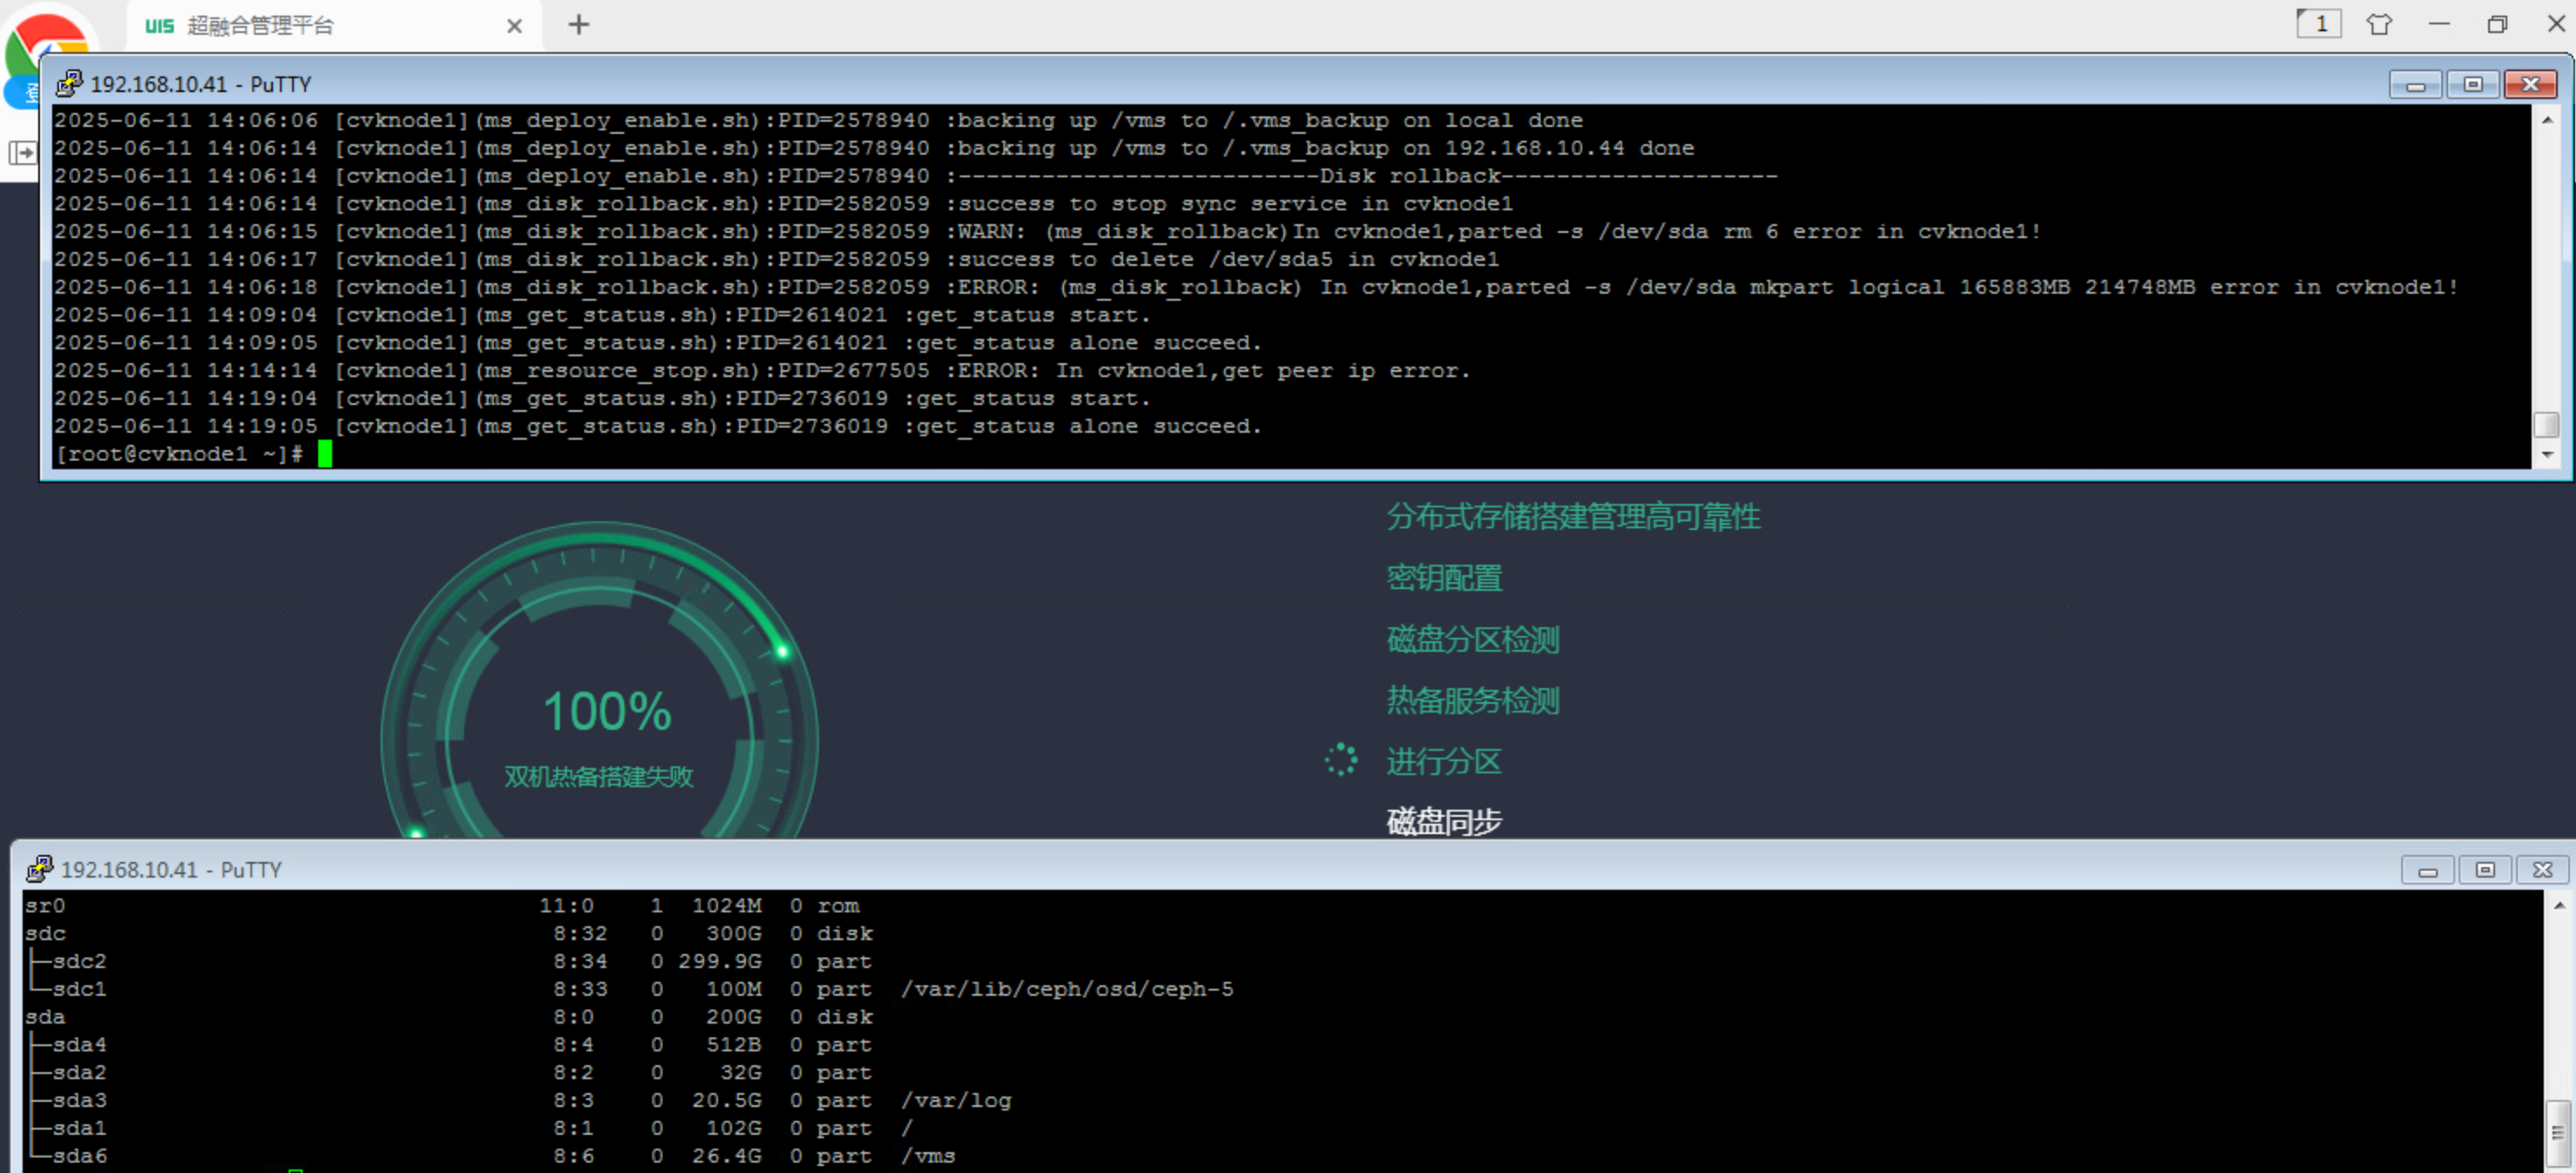Click scrollbar thumb of top PuTTY terminal
The width and height of the screenshot is (2576, 1173).
pyautogui.click(x=2546, y=425)
